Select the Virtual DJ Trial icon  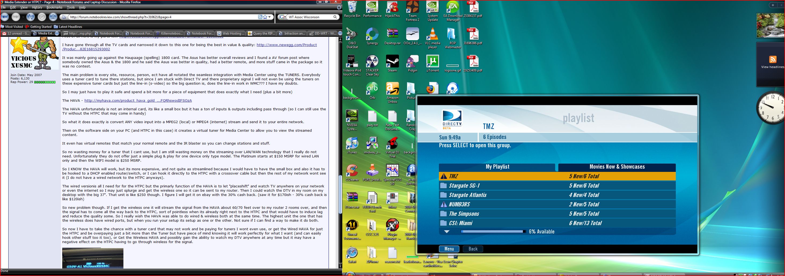click(x=392, y=148)
